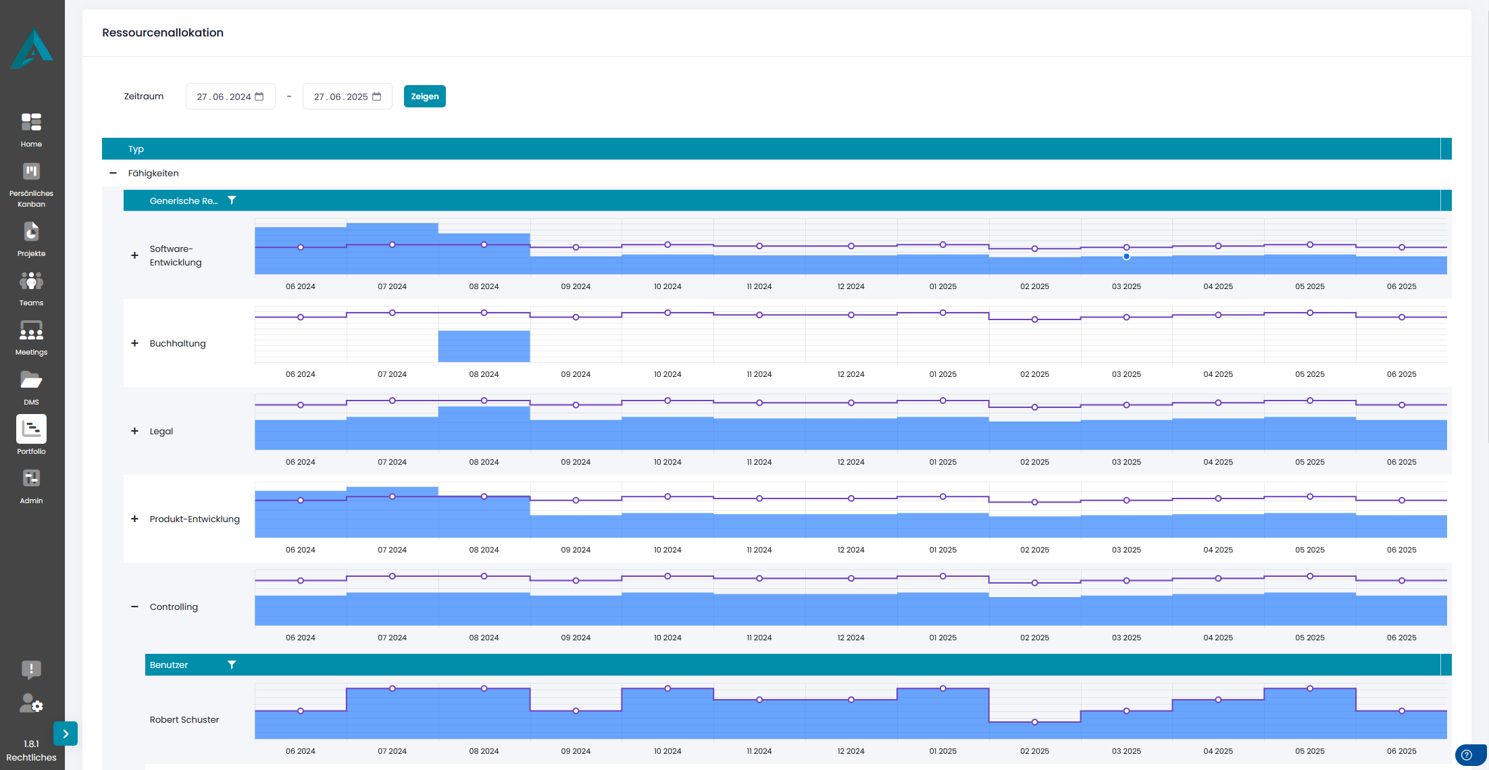The width and height of the screenshot is (1489, 770).
Task: Expand the sidebar with the arrow button
Action: 65,734
